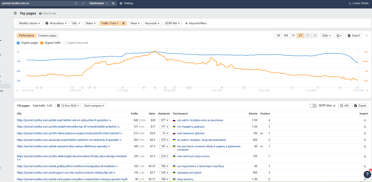Remove the Traffic: From 1 filter
Viewport: 372px width, 182px height.
tap(123, 24)
